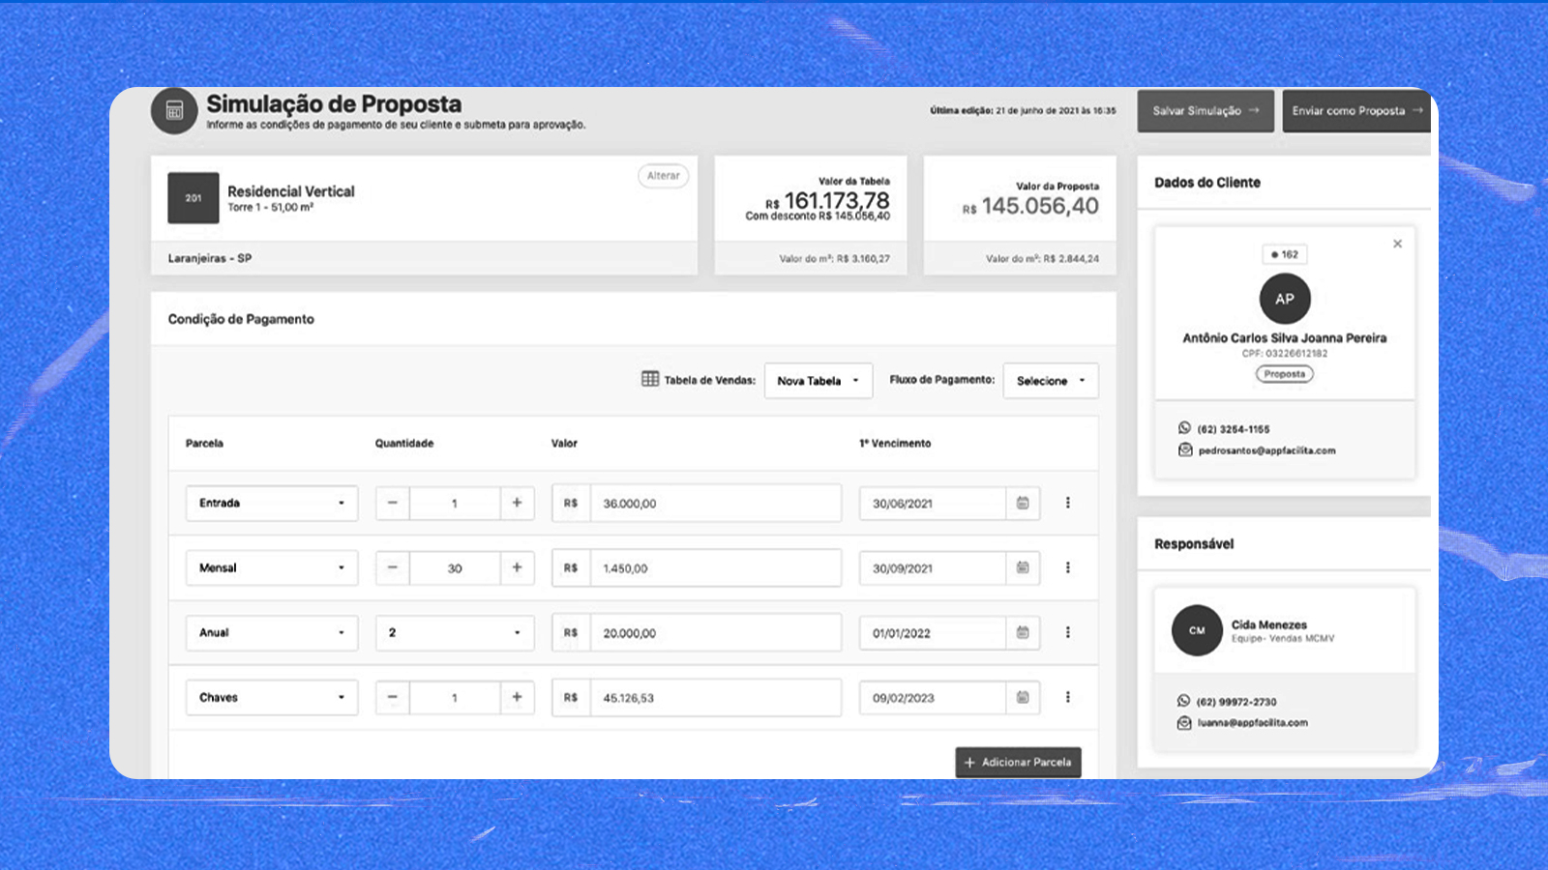Viewport: 1548px width, 870px height.
Task: Close the client card for Antônio Carlos
Action: coord(1397,244)
